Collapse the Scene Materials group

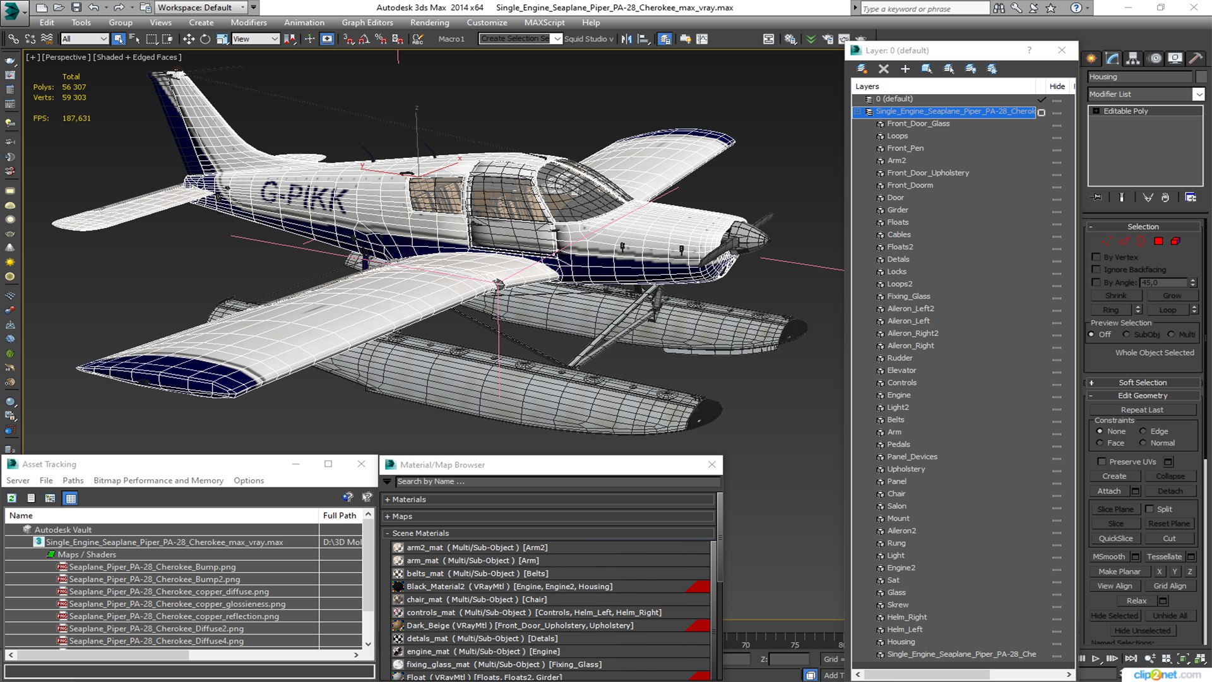pos(388,534)
